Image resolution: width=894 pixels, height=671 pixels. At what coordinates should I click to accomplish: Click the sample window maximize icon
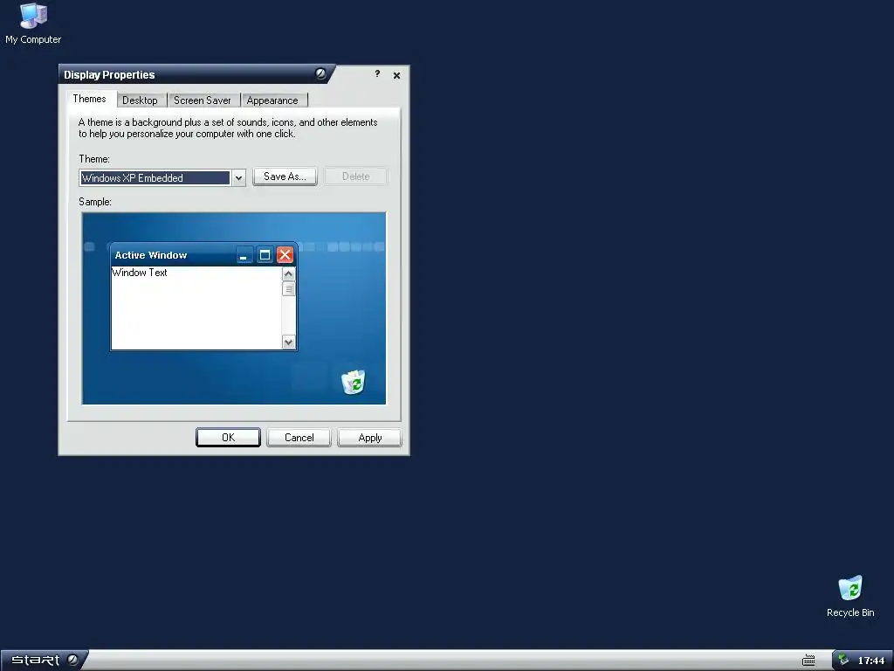coord(265,255)
